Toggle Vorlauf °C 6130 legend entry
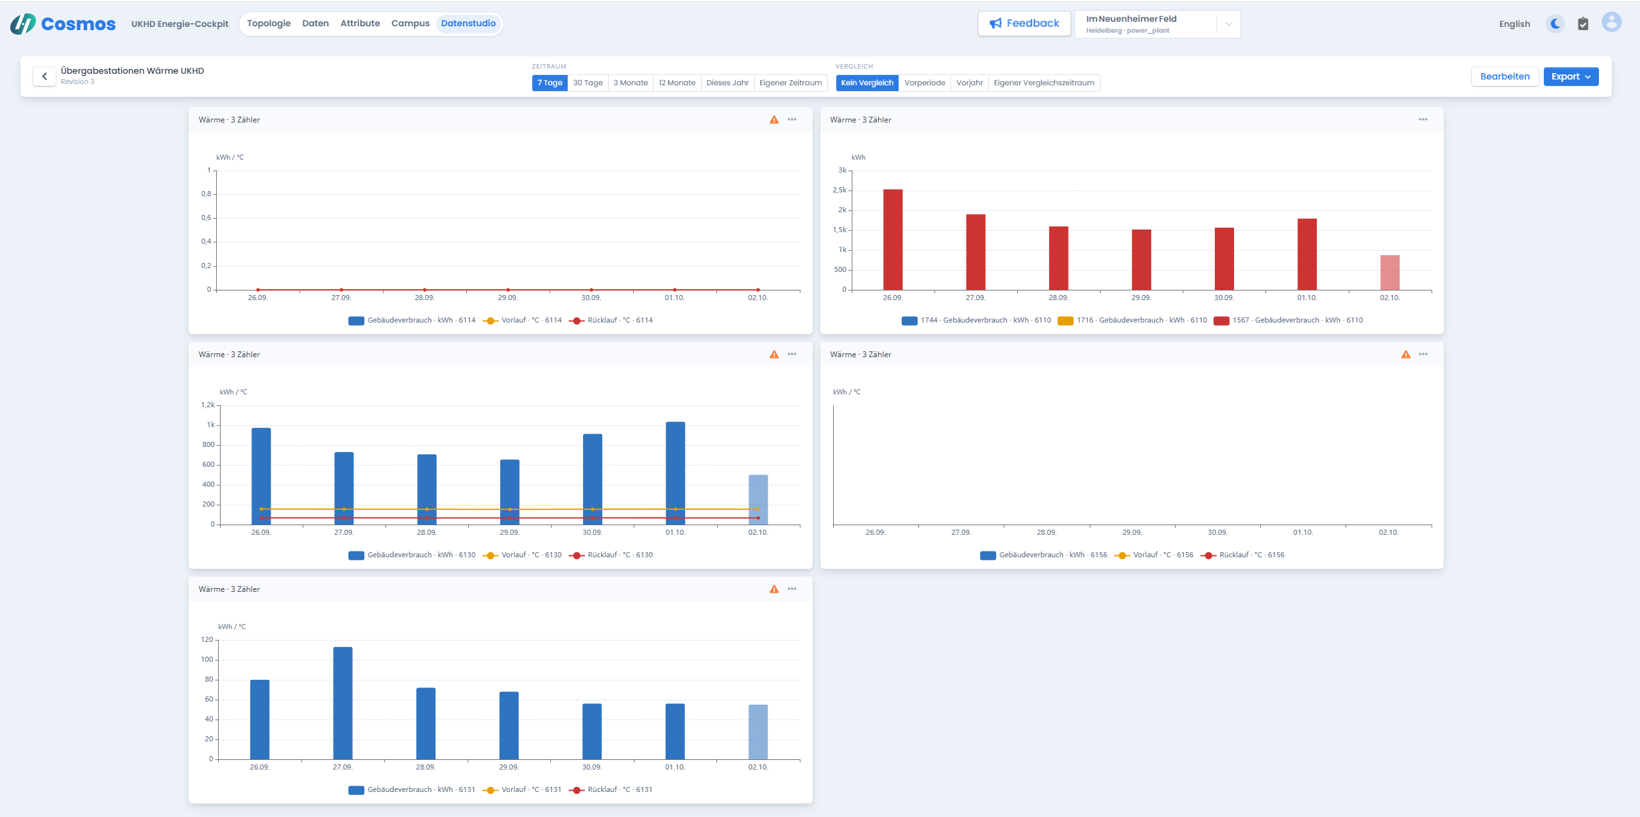Viewport: 1640px width, 817px height. coord(522,555)
